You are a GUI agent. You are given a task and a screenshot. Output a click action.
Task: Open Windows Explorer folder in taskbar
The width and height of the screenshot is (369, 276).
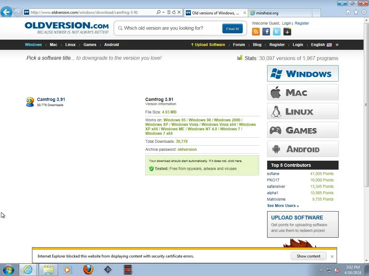[x=48, y=270]
